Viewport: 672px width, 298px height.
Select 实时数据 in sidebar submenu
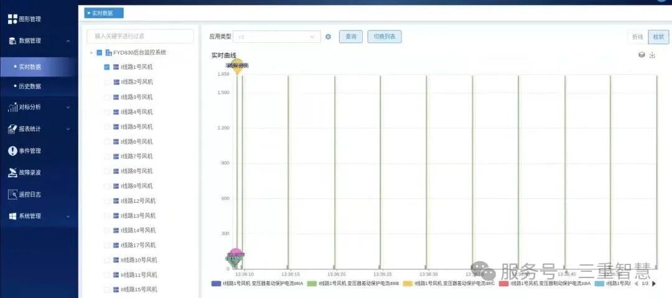point(39,67)
